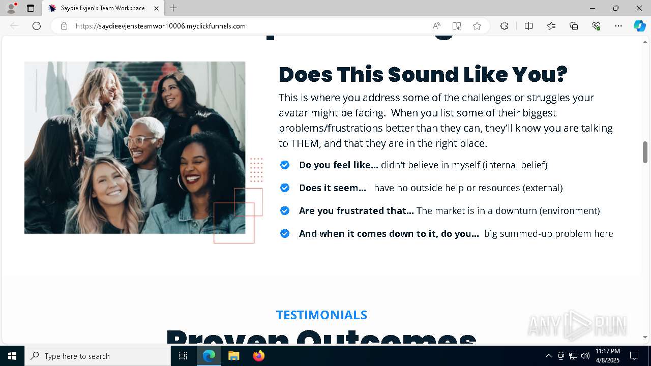This screenshot has height=366, width=651.
Task: Open Collections icon
Action: tap(574, 26)
